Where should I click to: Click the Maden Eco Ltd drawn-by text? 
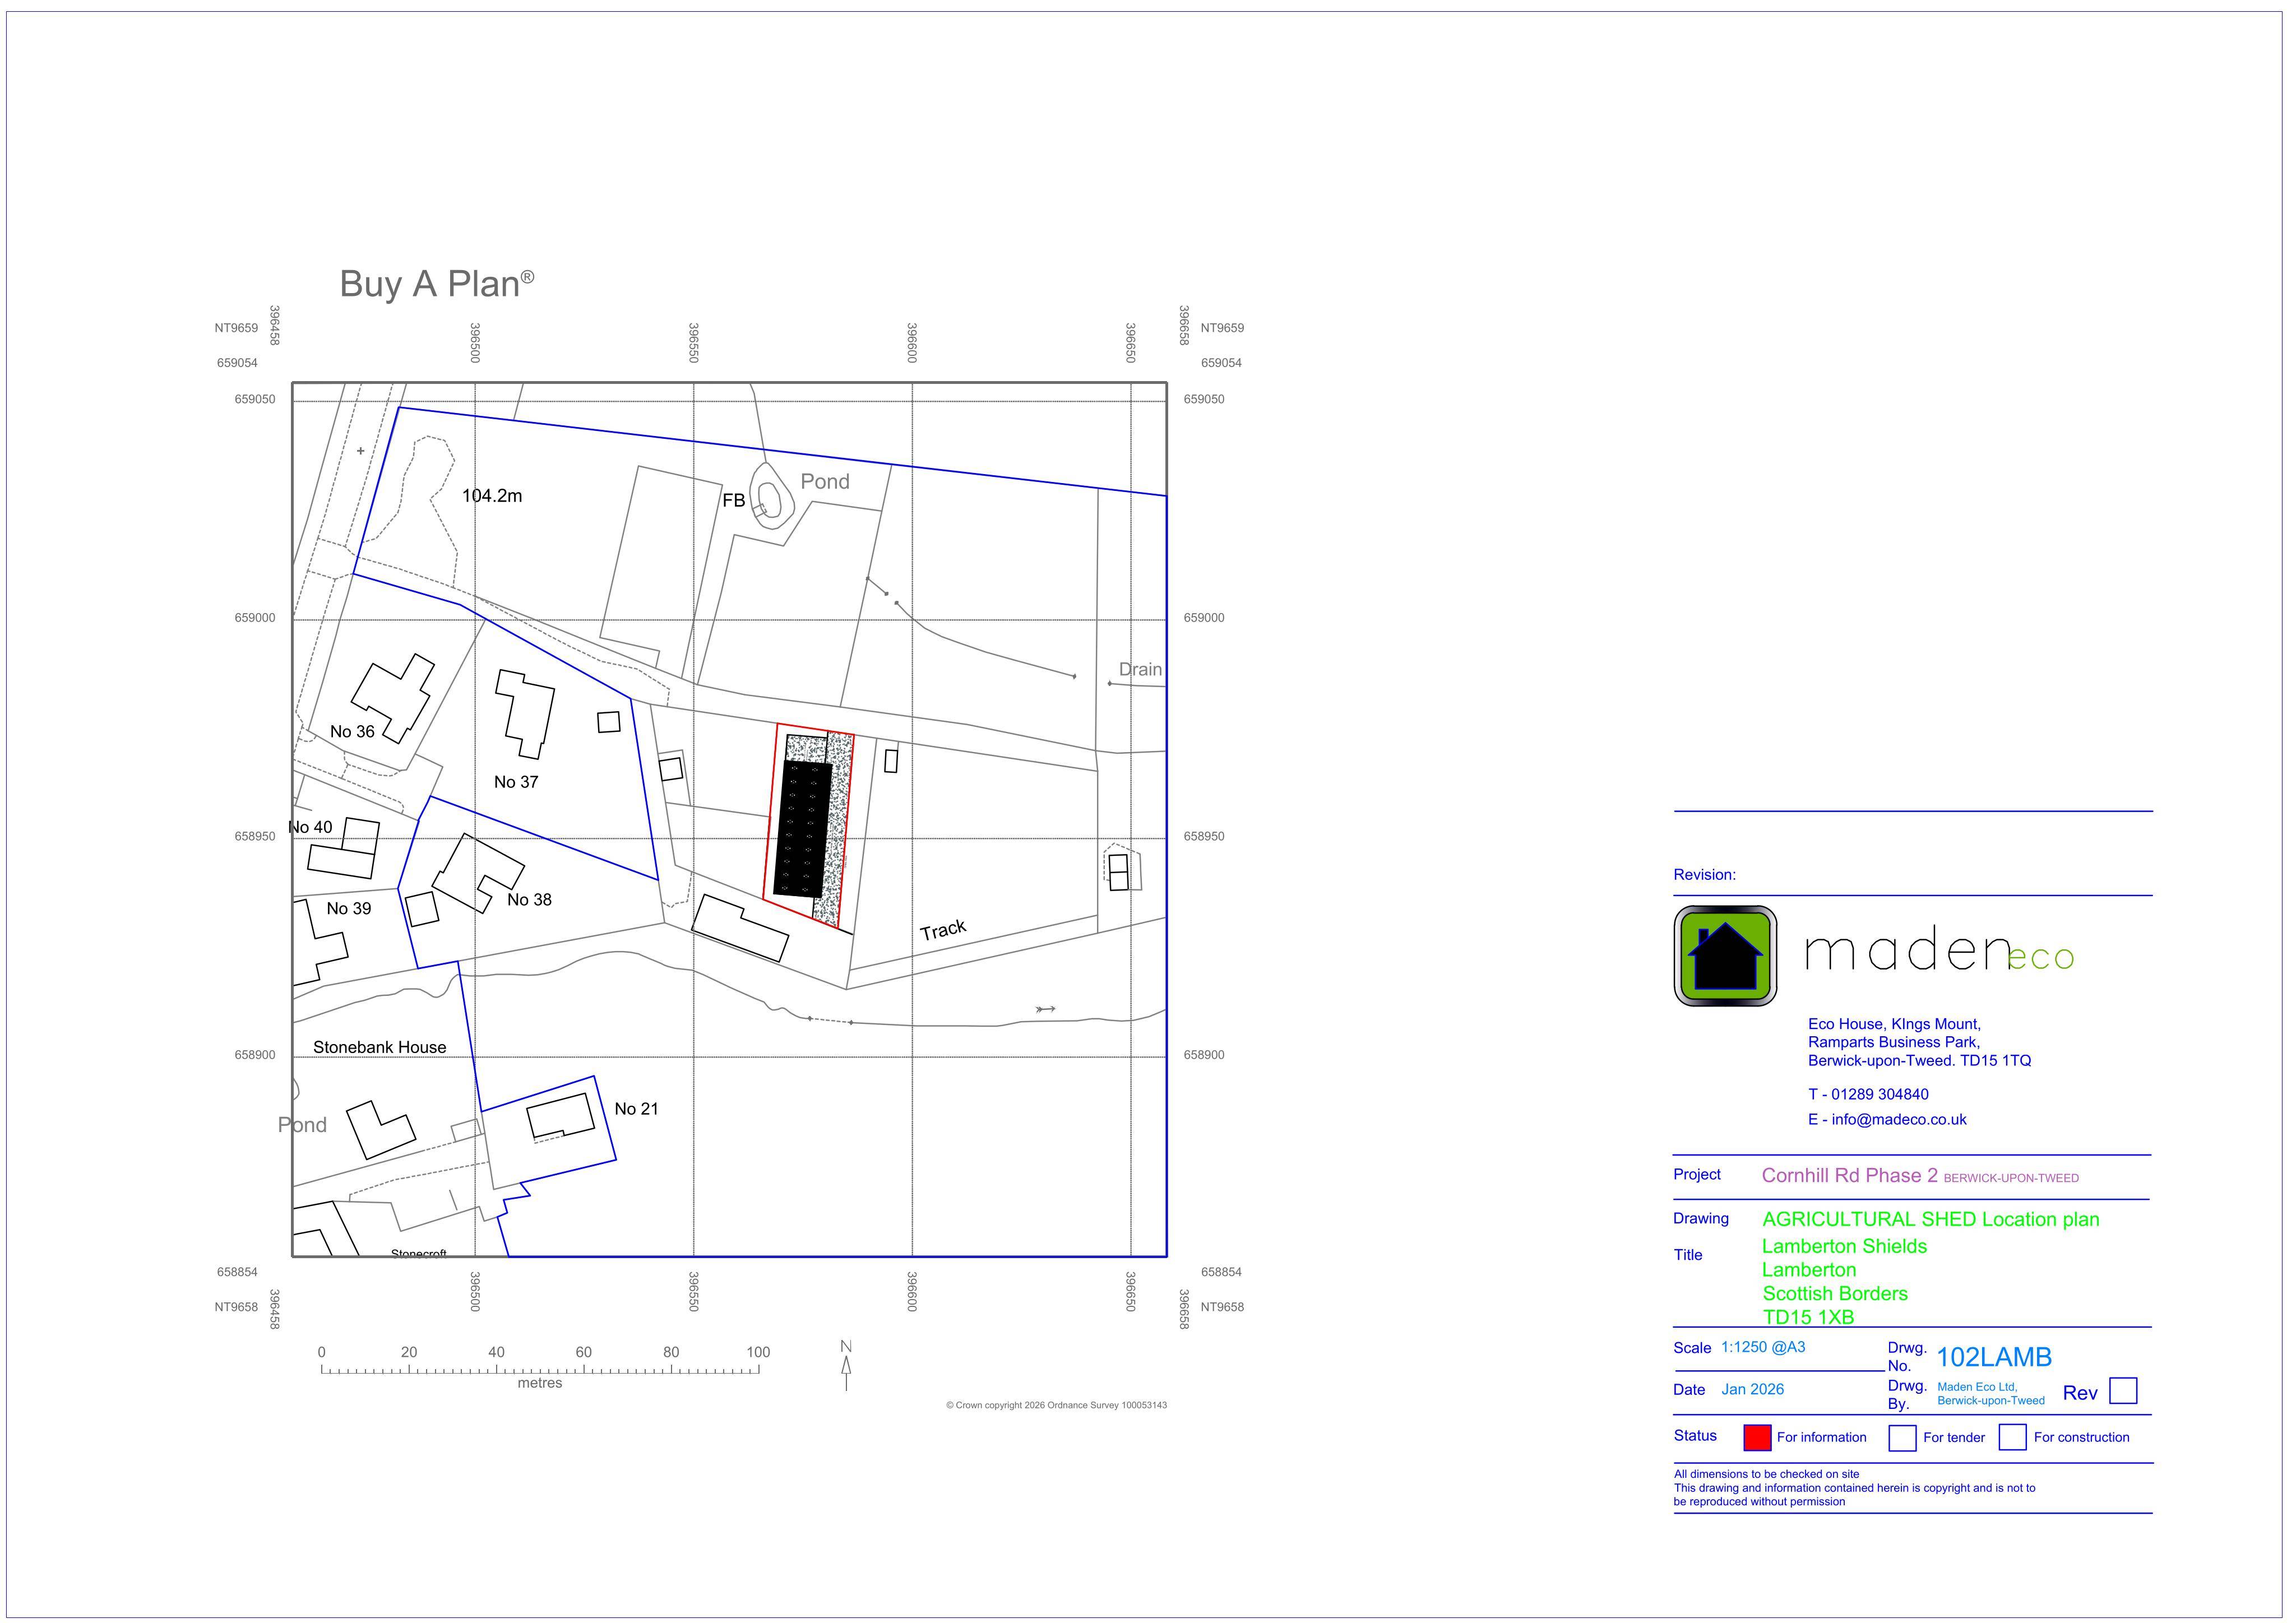click(x=1990, y=1393)
